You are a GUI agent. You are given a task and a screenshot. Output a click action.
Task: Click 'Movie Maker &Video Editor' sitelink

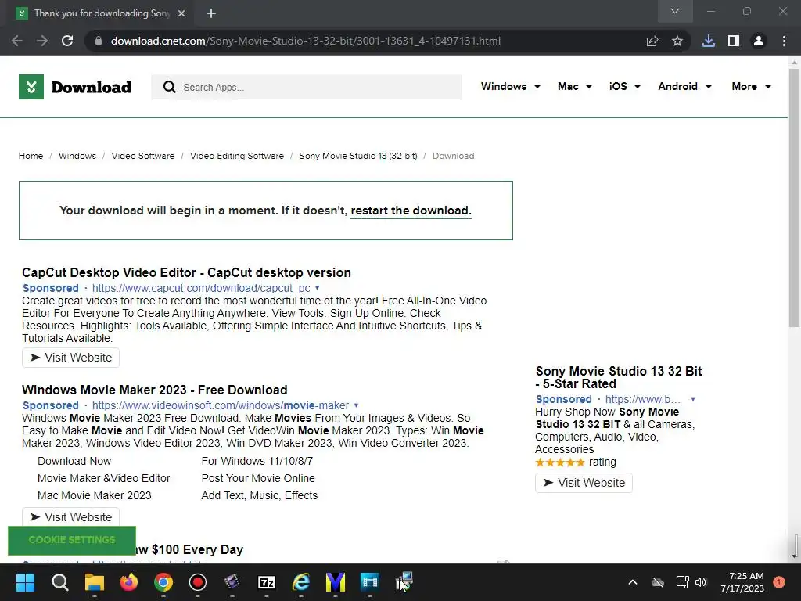click(x=104, y=478)
